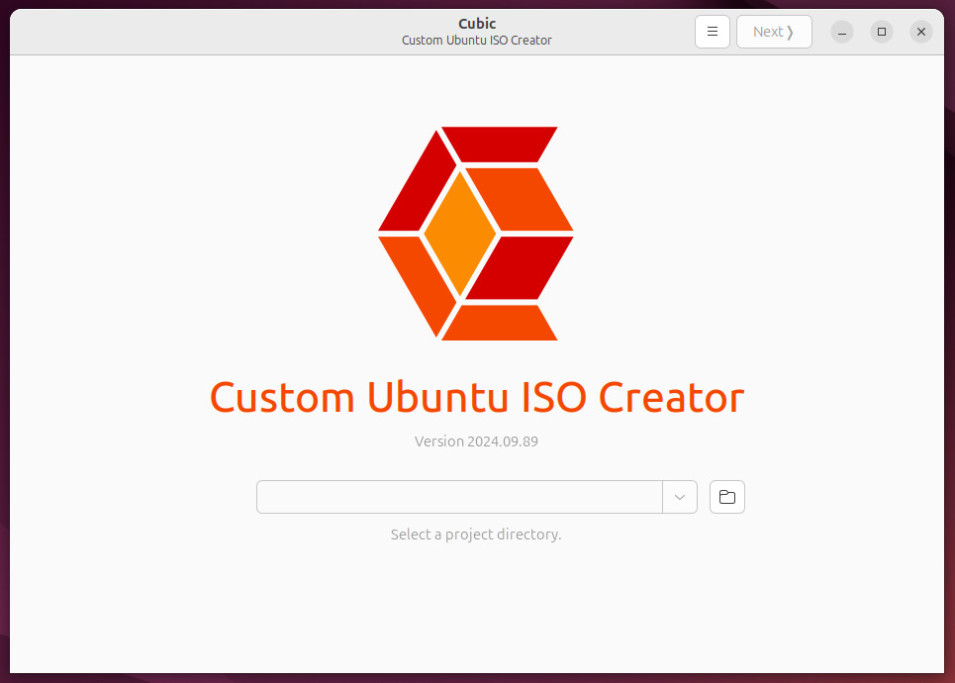Click the 'Cubic' title in the header bar
The width and height of the screenshot is (955, 683).
point(477,24)
